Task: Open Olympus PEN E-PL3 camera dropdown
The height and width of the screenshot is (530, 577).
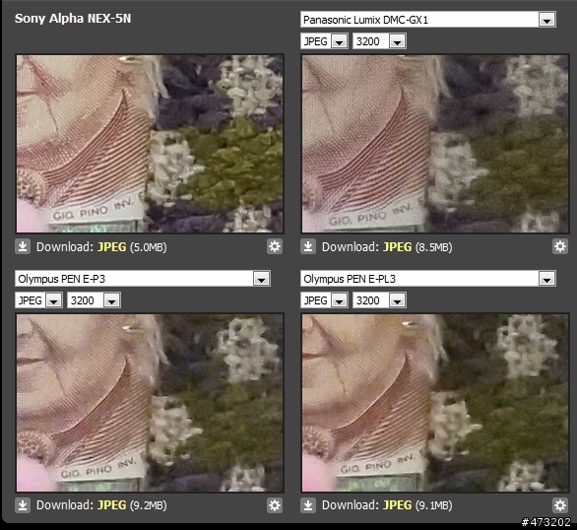Action: (x=428, y=279)
